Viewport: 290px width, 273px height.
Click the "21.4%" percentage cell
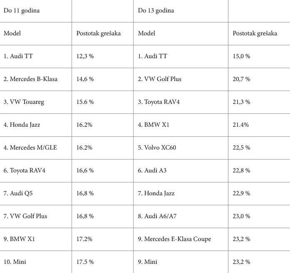point(241,125)
